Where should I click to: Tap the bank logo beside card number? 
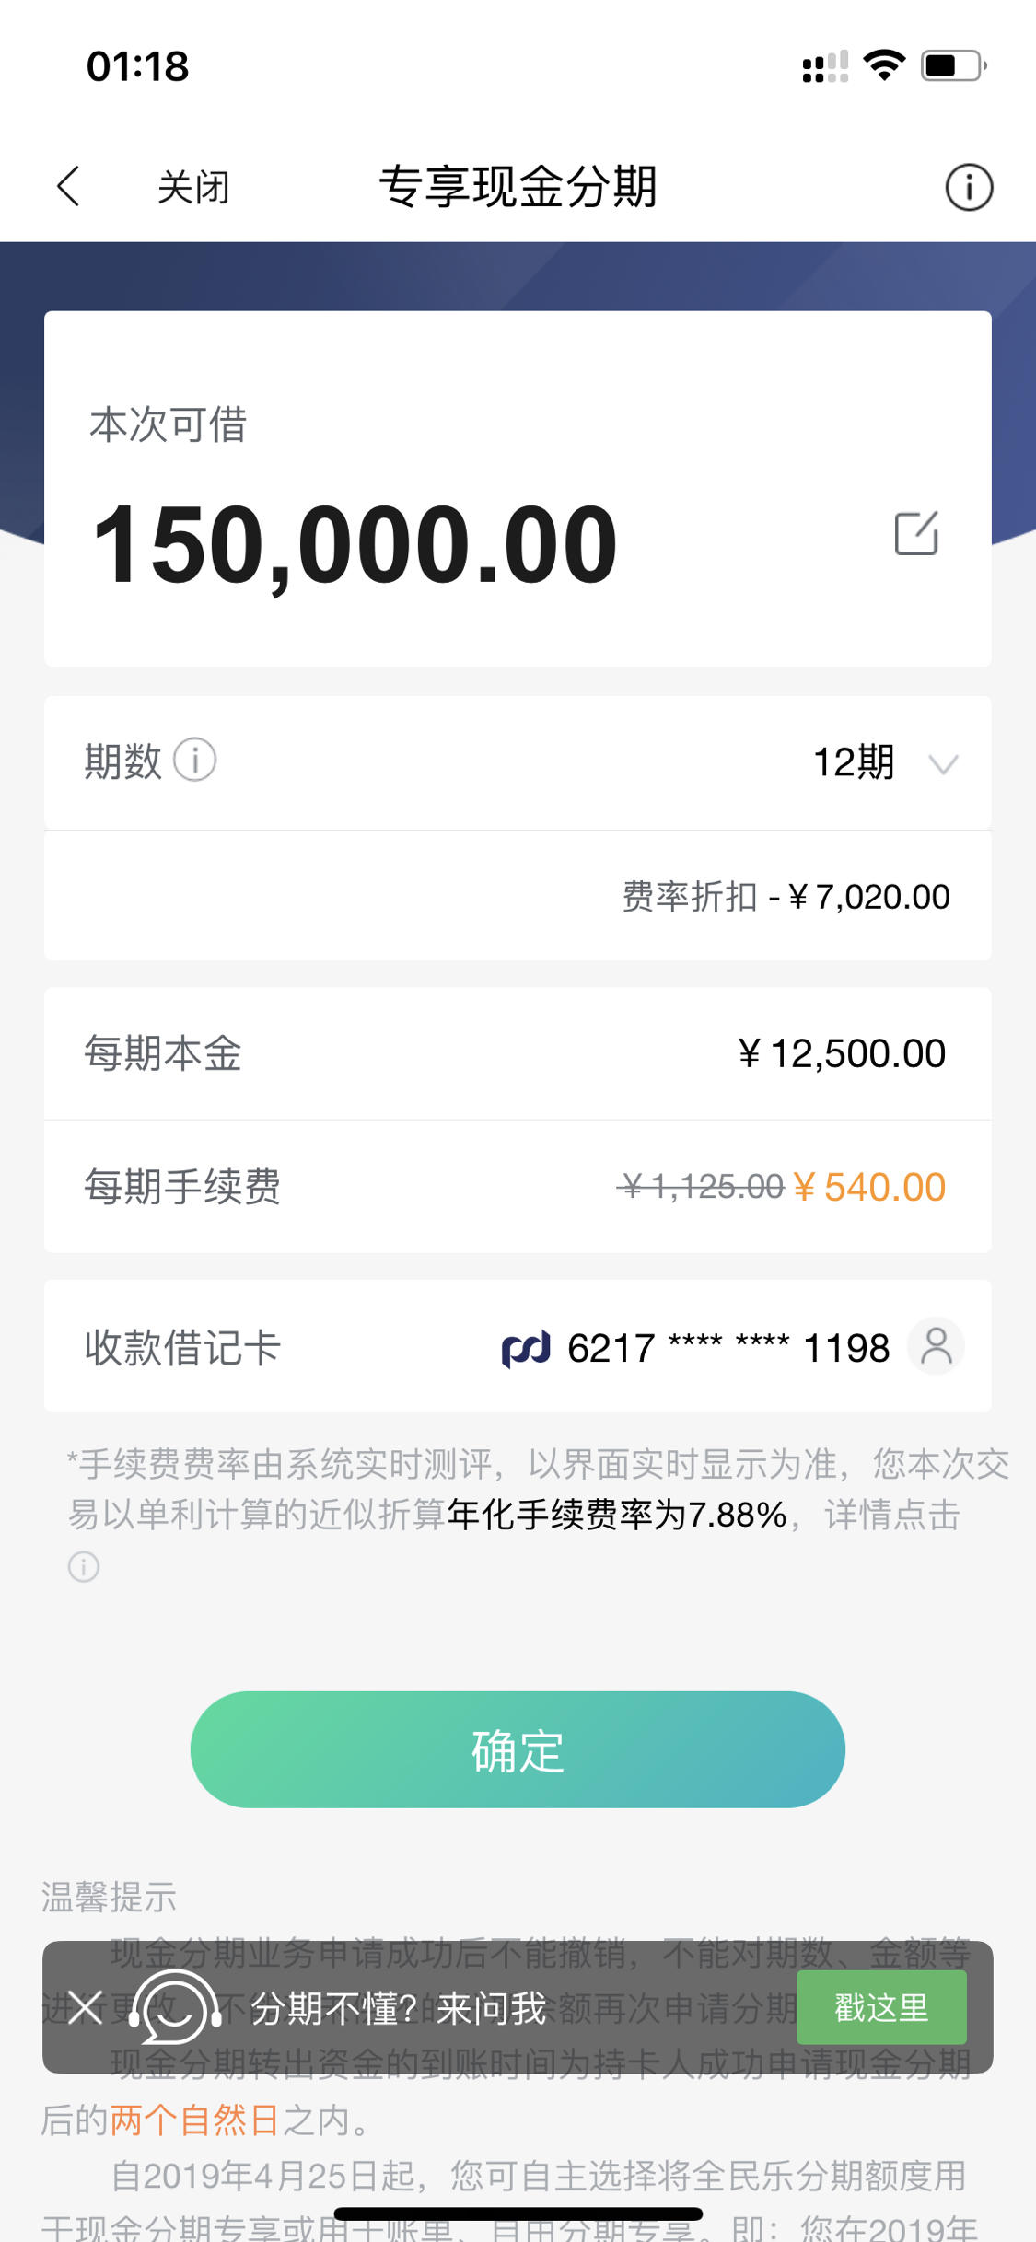coord(526,1349)
